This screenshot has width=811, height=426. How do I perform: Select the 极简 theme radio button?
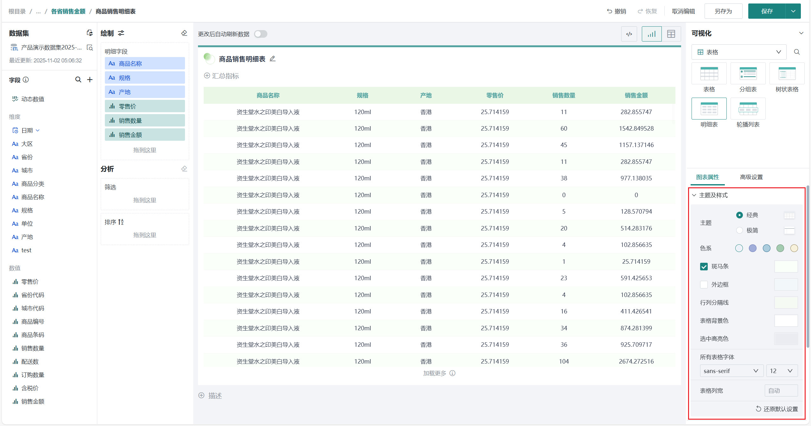tap(739, 230)
